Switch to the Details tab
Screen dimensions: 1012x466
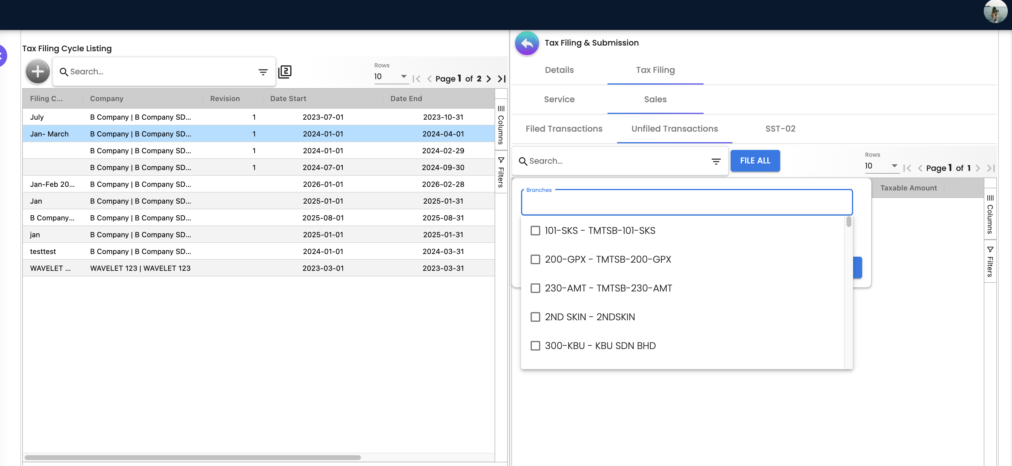pos(559,70)
